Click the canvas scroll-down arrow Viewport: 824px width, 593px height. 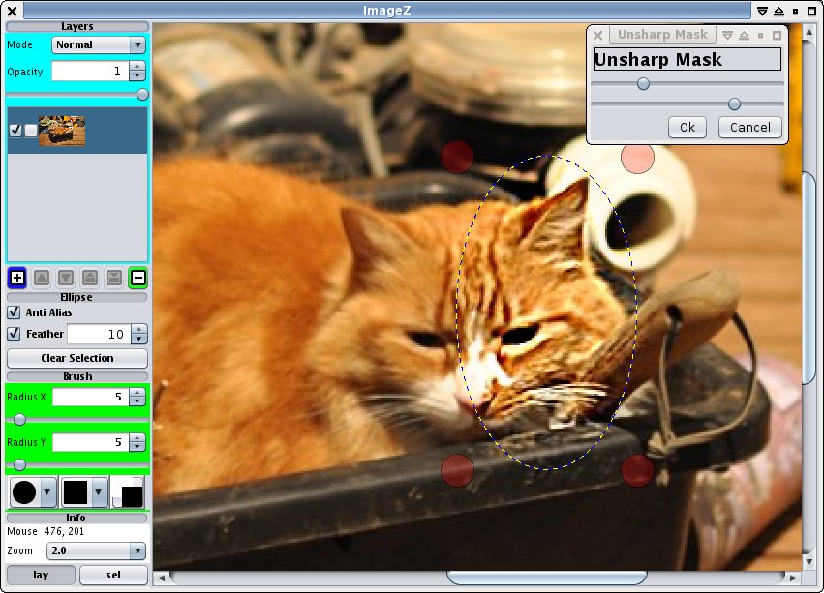(809, 562)
